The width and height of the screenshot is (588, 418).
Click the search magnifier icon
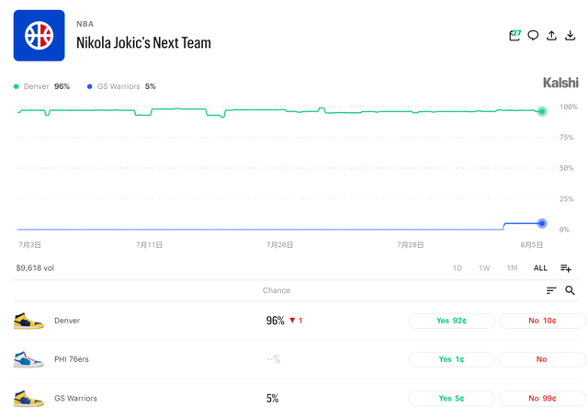pyautogui.click(x=570, y=290)
